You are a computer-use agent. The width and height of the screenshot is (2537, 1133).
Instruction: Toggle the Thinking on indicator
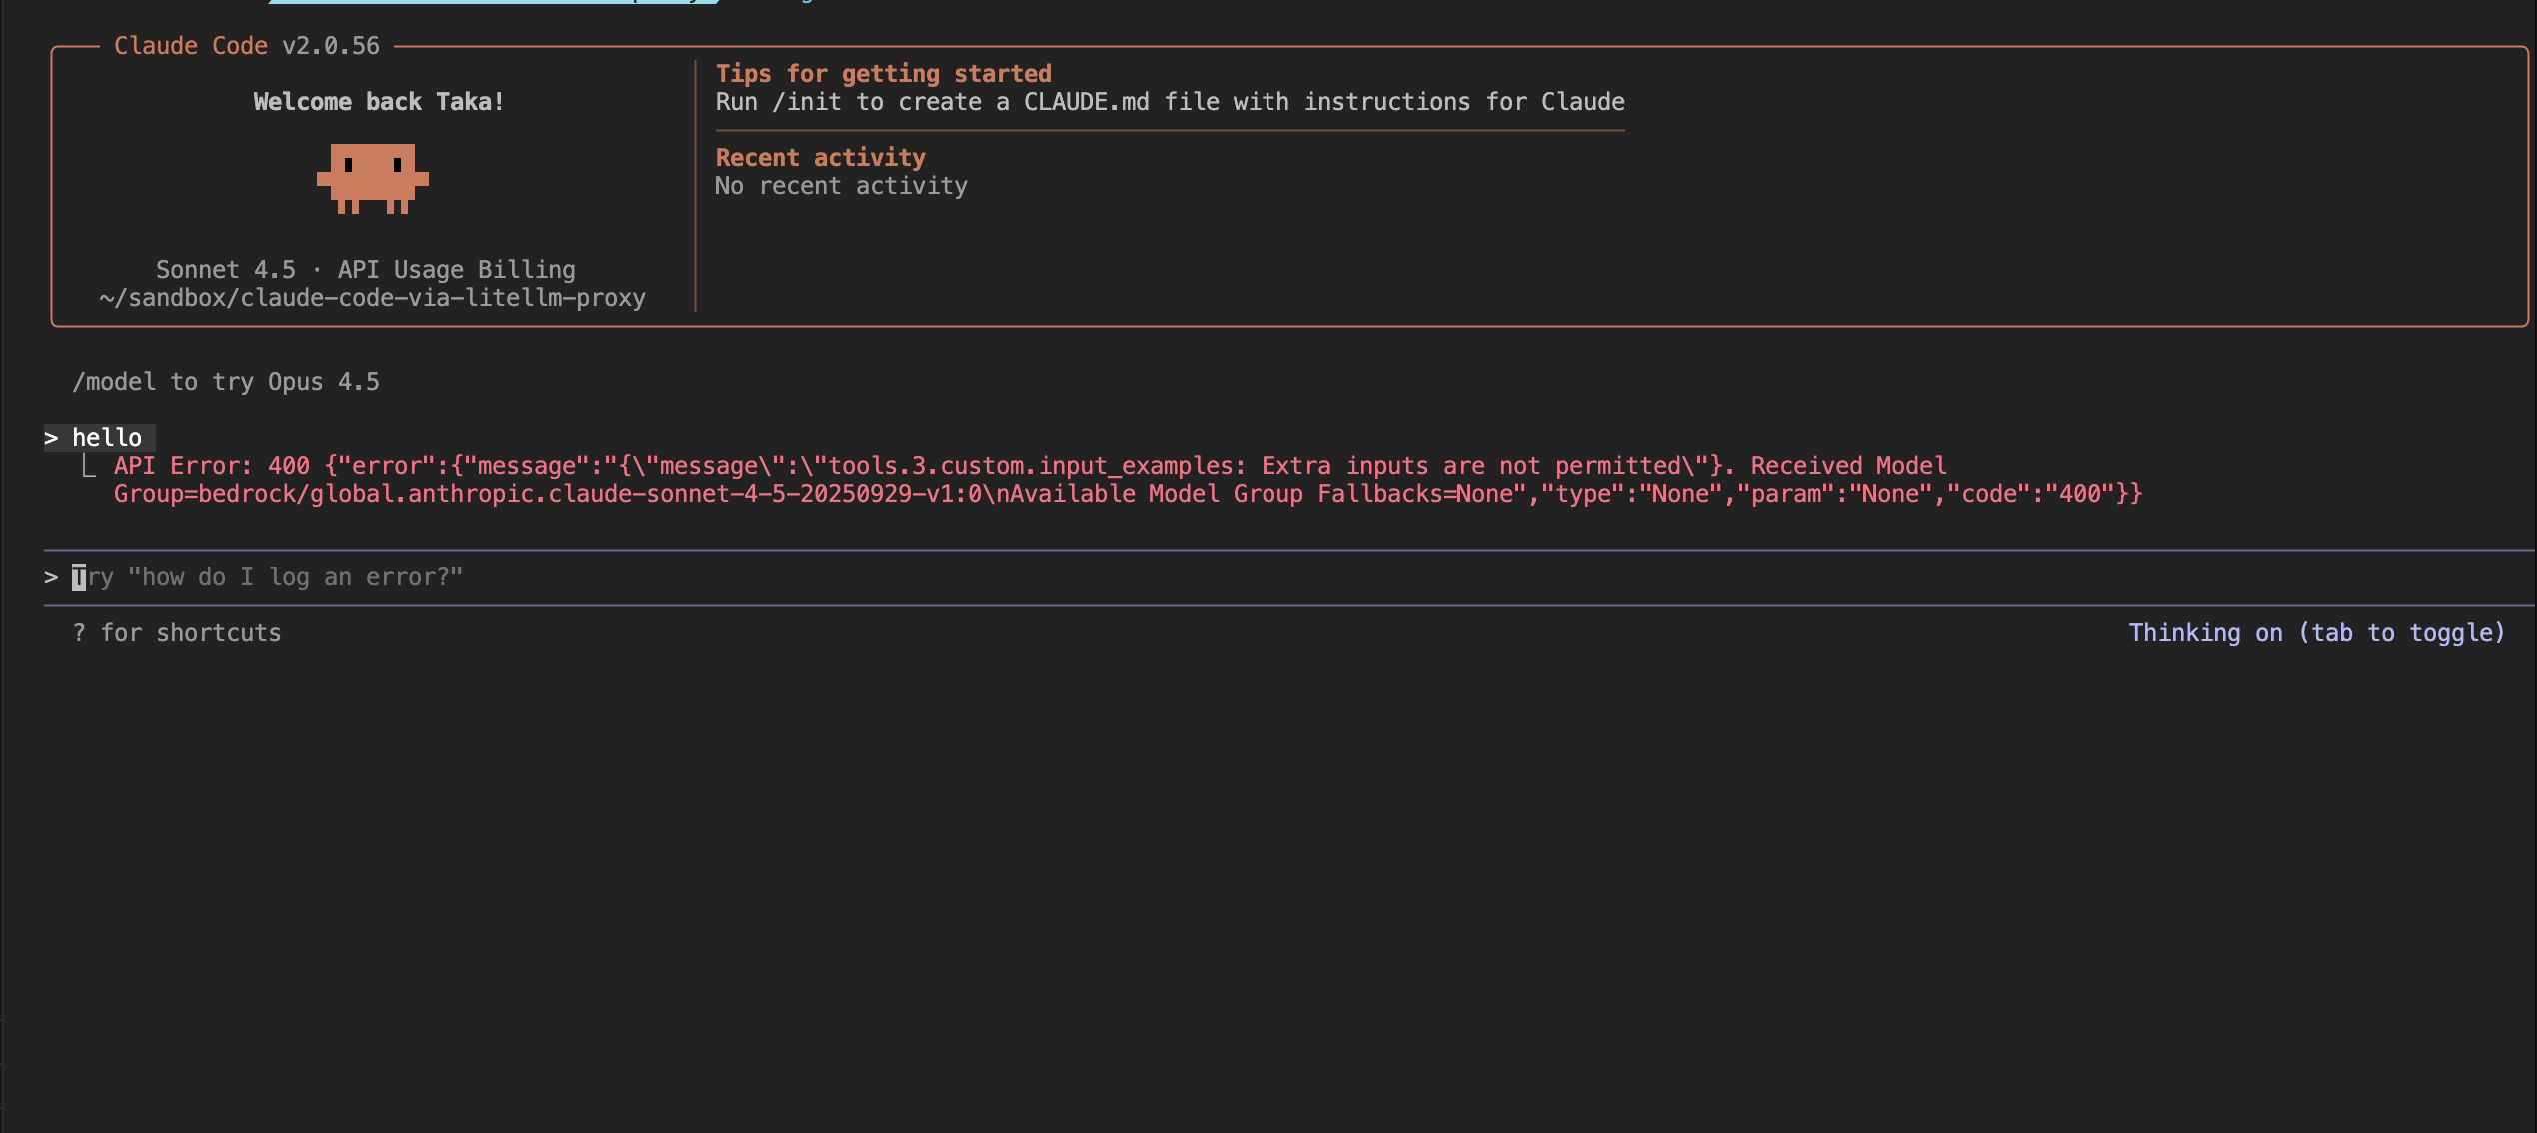pos(2315,633)
